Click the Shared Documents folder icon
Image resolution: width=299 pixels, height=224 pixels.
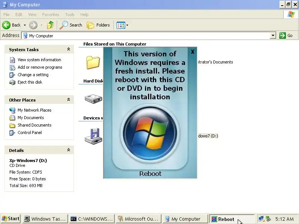pyautogui.click(x=12, y=125)
